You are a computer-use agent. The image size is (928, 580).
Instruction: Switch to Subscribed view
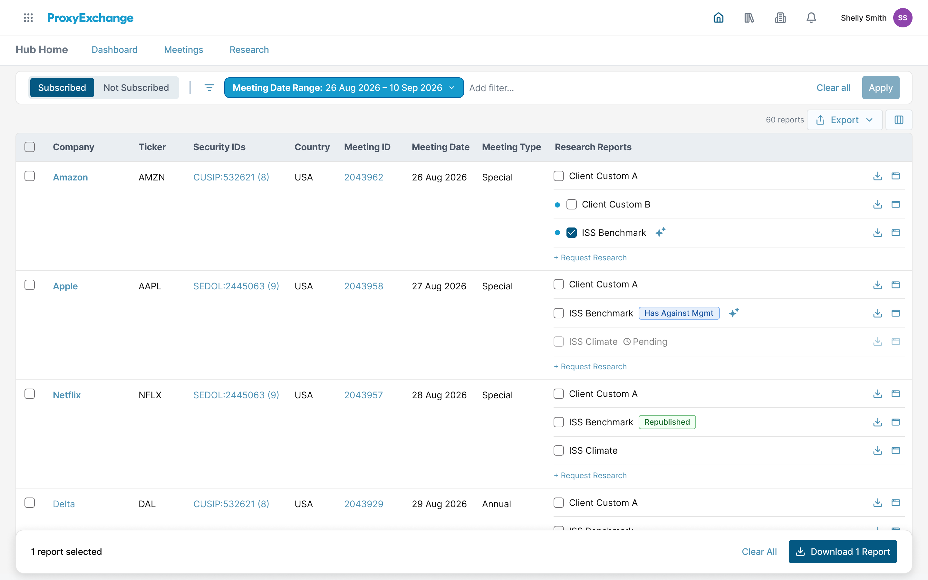(62, 88)
